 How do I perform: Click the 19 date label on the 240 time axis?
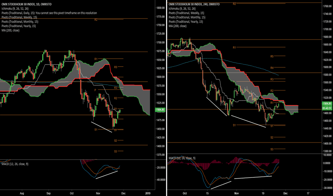coord(263,193)
